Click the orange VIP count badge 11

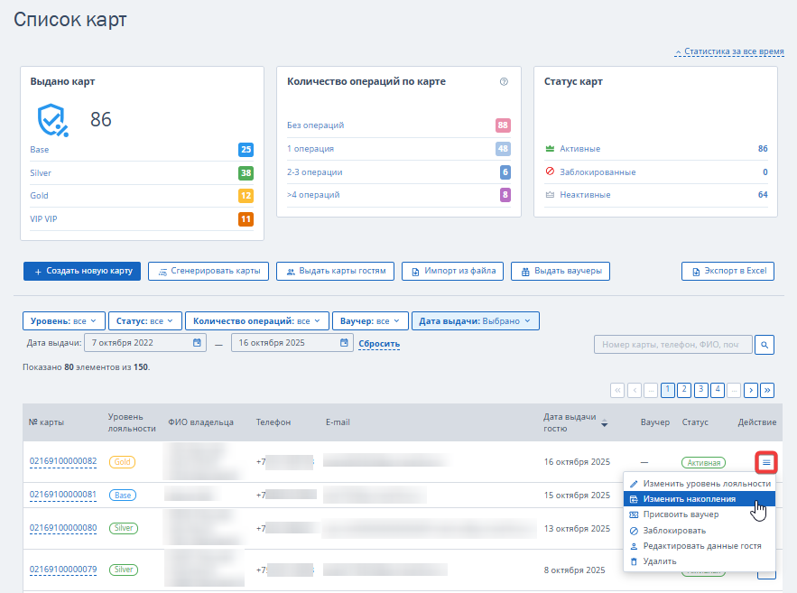coord(246,218)
